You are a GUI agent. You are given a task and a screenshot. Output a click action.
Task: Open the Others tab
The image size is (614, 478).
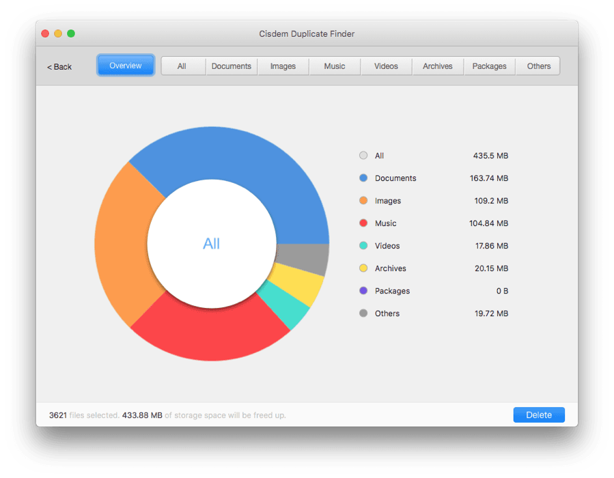tap(538, 66)
